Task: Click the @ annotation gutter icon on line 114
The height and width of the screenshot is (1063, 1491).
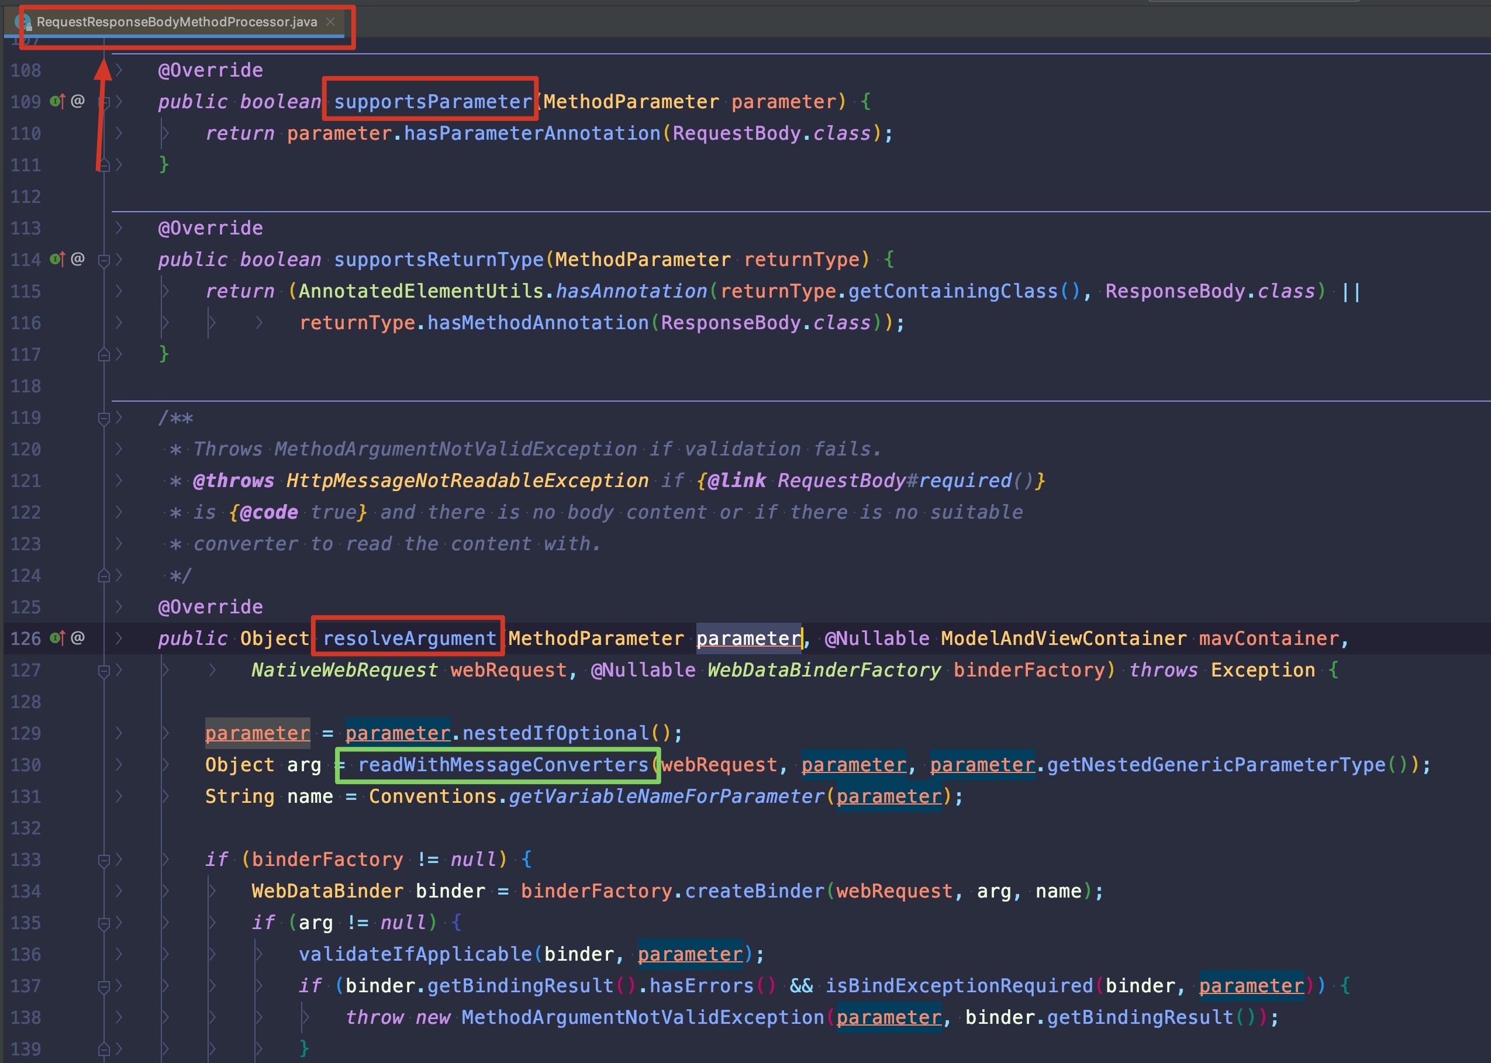Action: pyautogui.click(x=77, y=259)
